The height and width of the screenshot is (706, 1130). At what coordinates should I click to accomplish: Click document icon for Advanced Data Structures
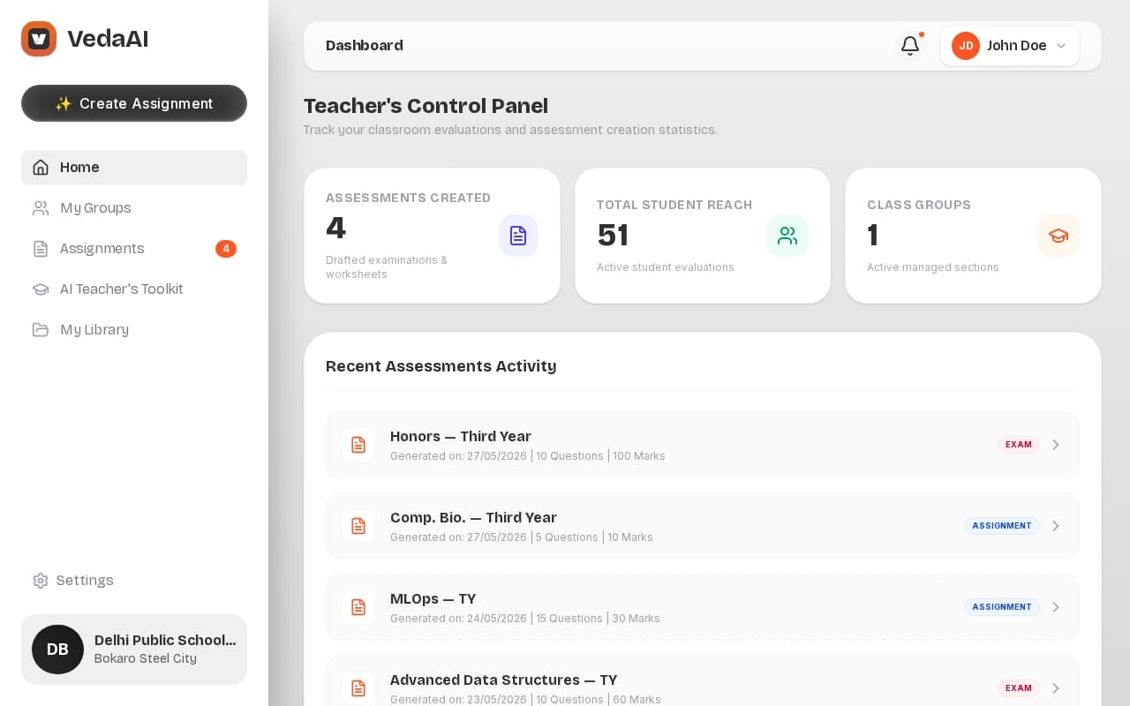[358, 688]
